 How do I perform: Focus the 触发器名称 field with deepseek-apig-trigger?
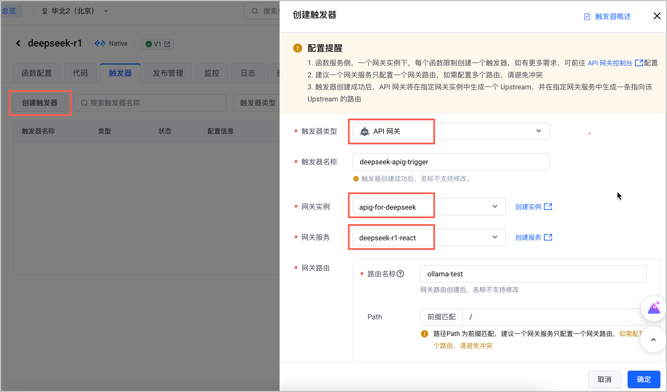click(x=451, y=162)
